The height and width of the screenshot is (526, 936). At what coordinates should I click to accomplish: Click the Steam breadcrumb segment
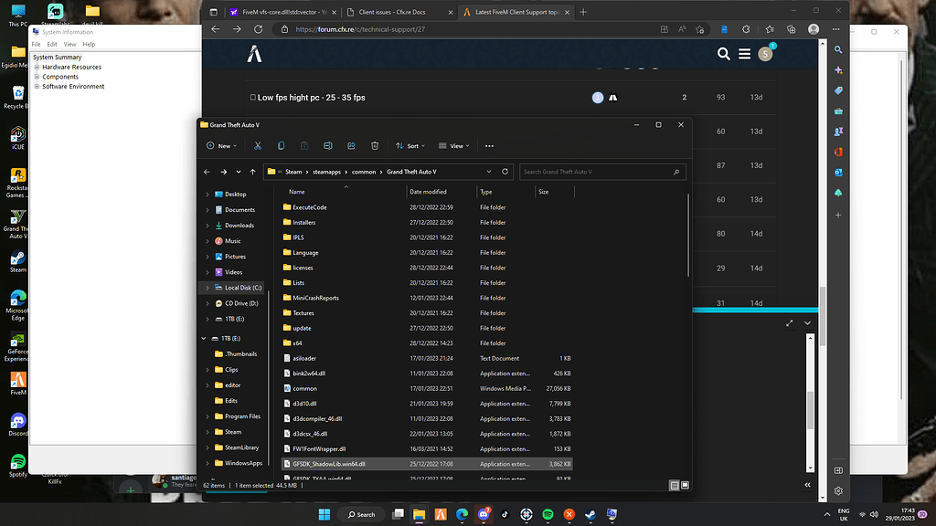(x=293, y=172)
